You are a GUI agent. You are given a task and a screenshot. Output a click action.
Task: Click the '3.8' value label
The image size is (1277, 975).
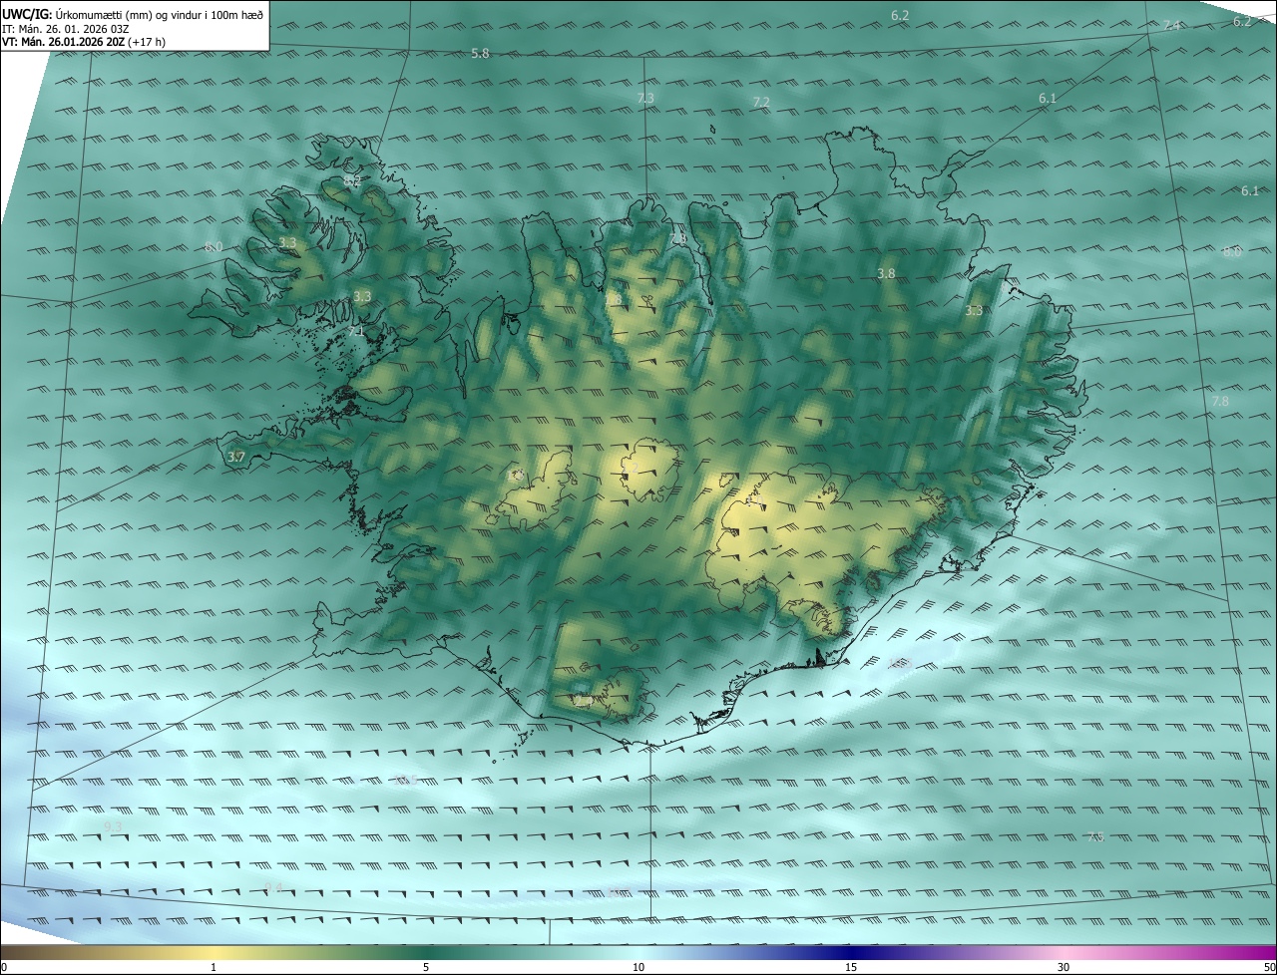point(886,273)
